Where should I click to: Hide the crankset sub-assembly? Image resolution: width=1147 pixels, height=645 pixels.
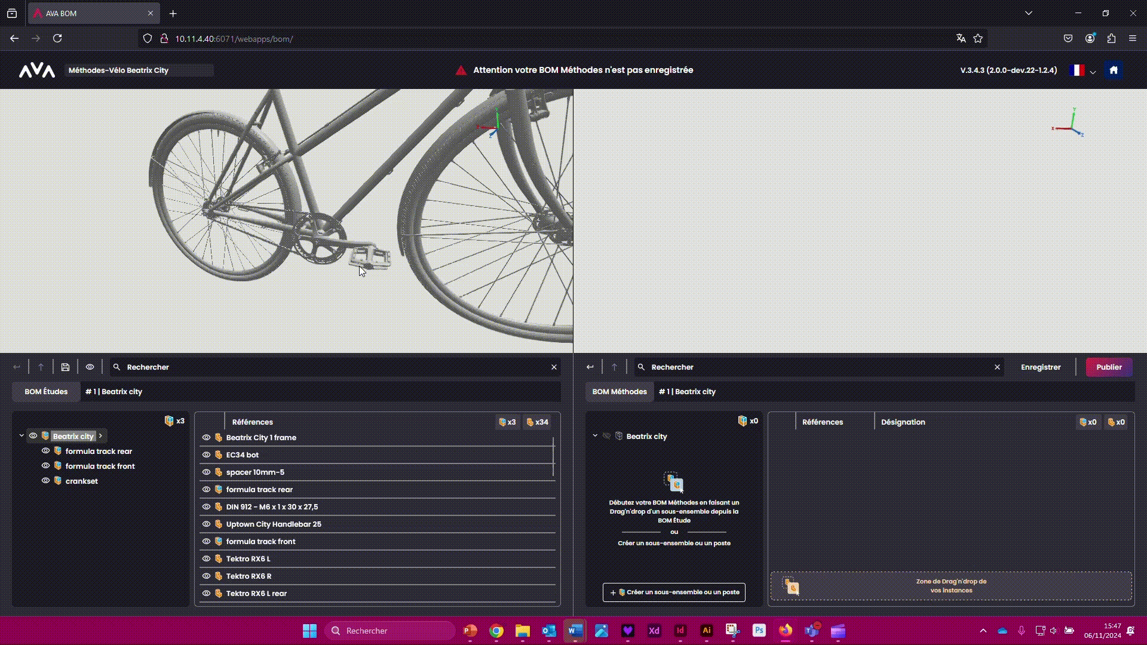(45, 481)
